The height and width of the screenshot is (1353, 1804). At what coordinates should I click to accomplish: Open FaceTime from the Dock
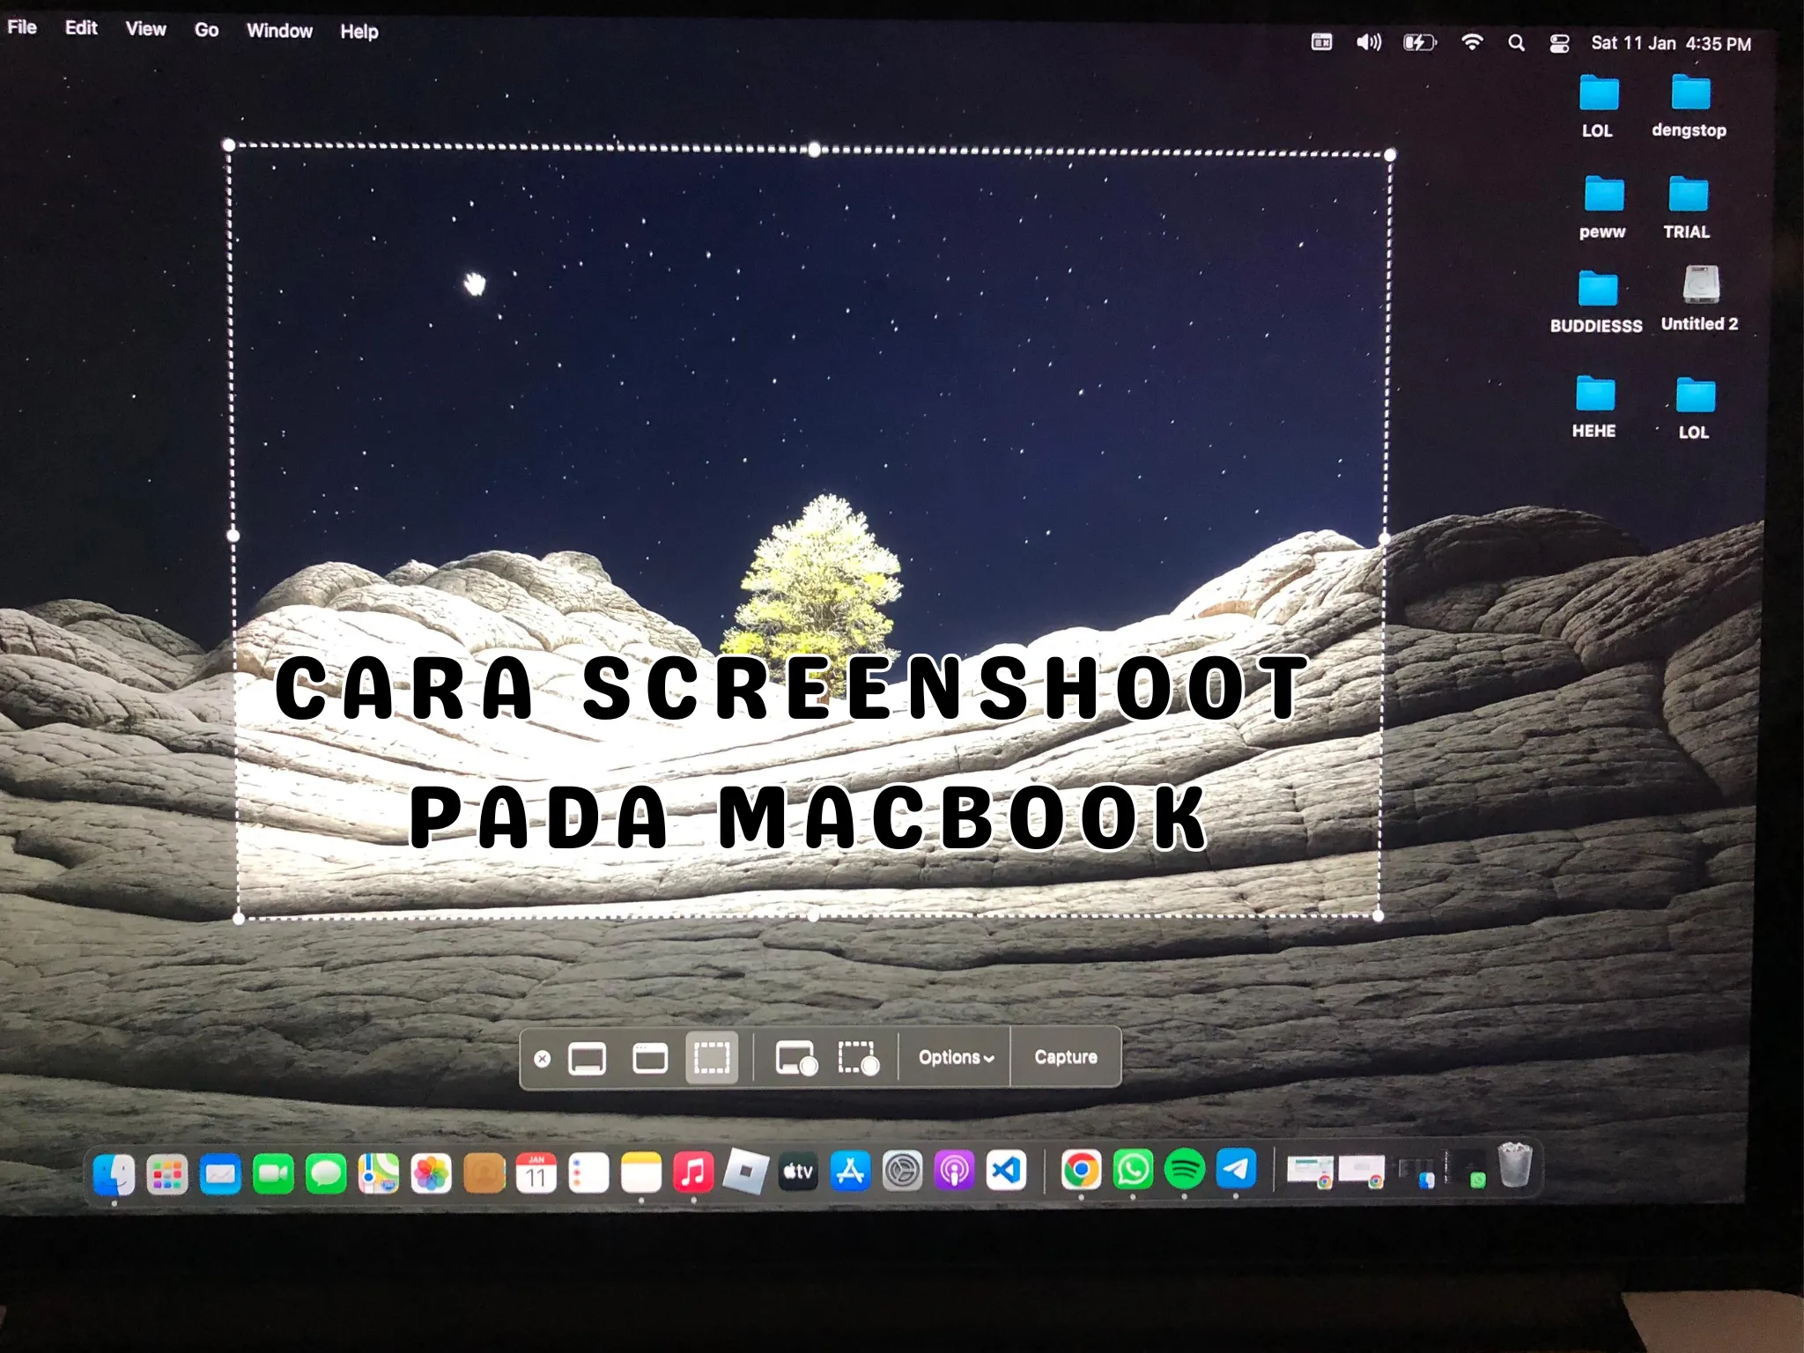point(273,1174)
